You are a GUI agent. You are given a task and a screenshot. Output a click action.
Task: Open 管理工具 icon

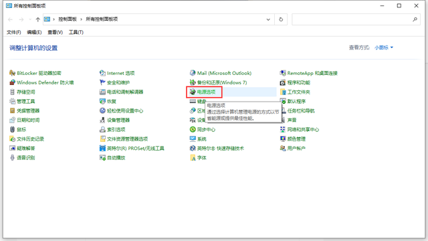click(x=12, y=101)
